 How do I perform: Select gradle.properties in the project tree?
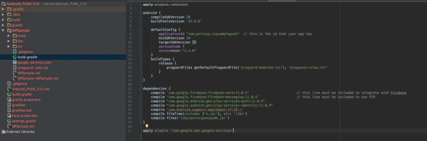click(26, 100)
